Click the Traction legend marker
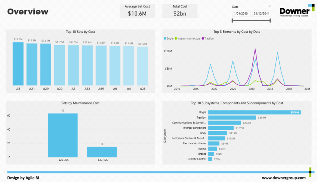Image resolution: width=317 pixels, height=182 pixels. 203,38
